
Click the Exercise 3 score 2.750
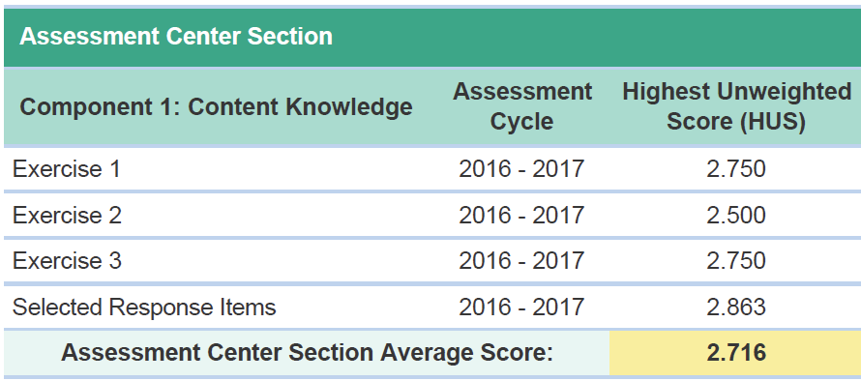click(x=736, y=260)
